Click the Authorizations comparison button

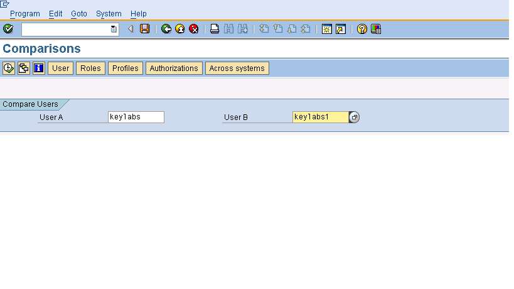click(174, 68)
